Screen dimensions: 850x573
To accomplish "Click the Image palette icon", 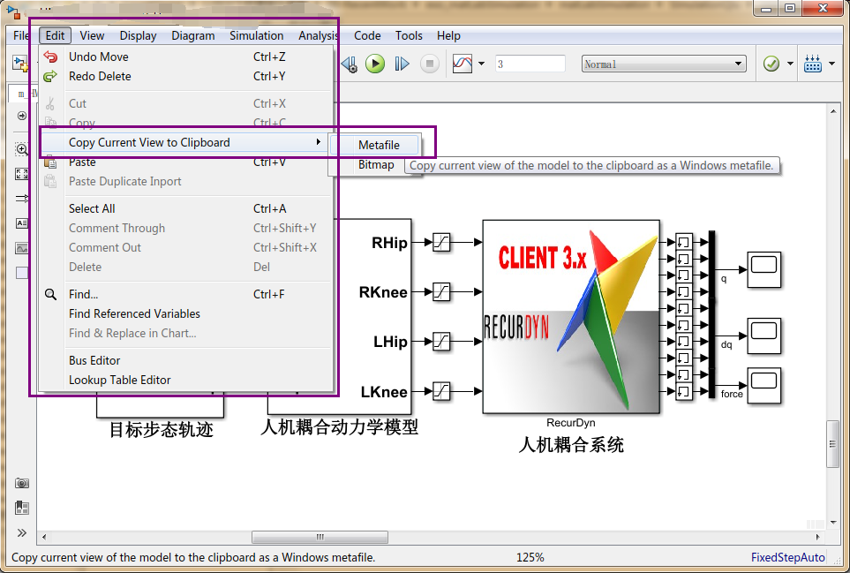I will (22, 248).
